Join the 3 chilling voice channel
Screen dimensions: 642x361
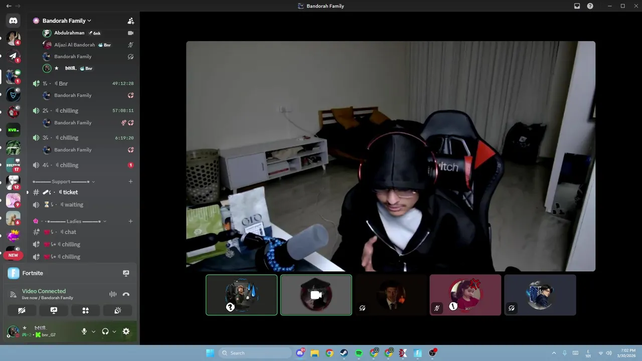(x=83, y=137)
